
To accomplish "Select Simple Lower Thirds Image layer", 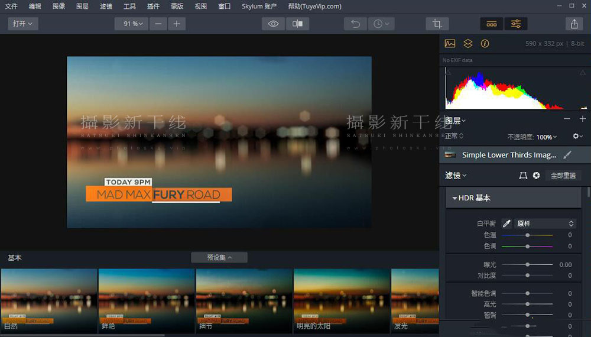I will tap(515, 155).
